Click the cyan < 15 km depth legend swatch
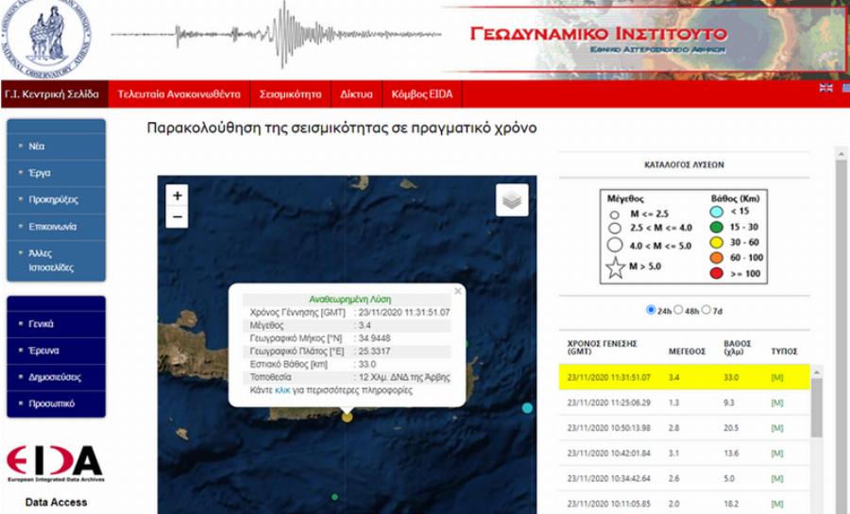This screenshot has width=850, height=514. pyautogui.click(x=716, y=212)
